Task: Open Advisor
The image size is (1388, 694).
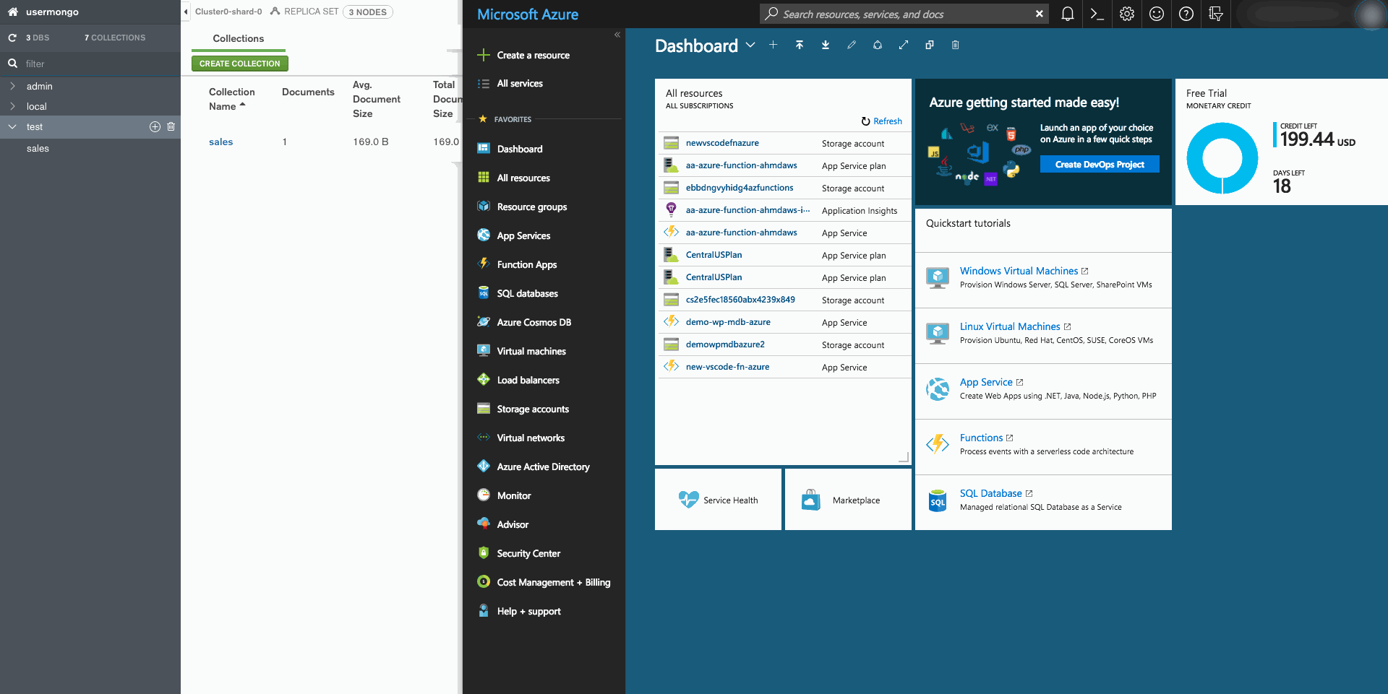Action: pyautogui.click(x=513, y=524)
